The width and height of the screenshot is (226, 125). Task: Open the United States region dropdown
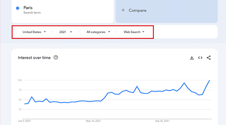point(34,32)
